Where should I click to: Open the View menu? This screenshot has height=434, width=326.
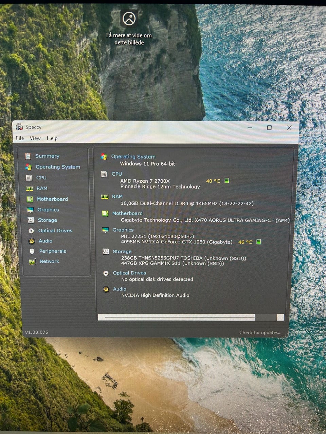[35, 138]
